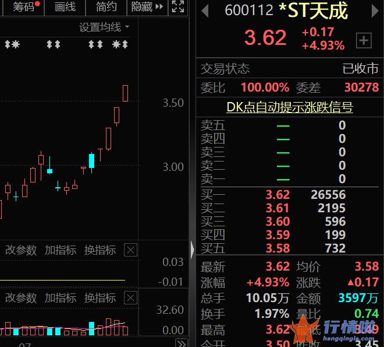This screenshot has width=384, height=347.
Task: Select stock code 600112
Action: pos(248,10)
